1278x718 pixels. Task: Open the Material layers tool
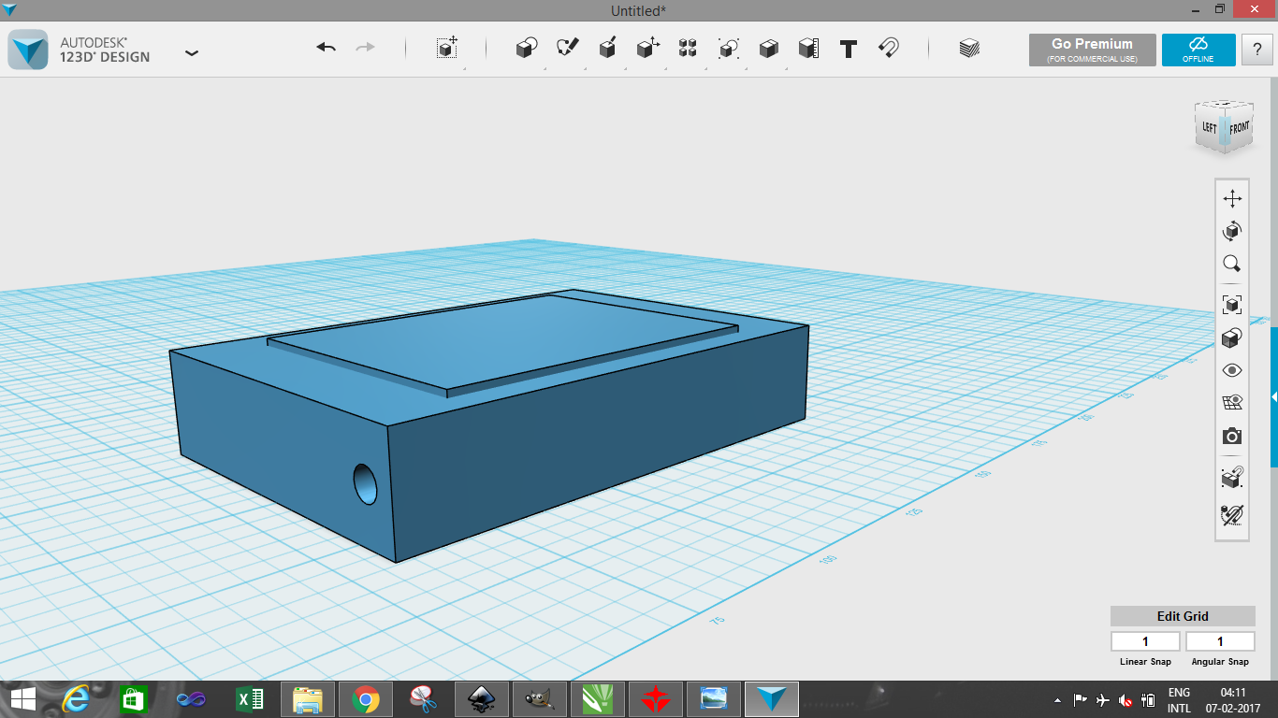click(969, 49)
